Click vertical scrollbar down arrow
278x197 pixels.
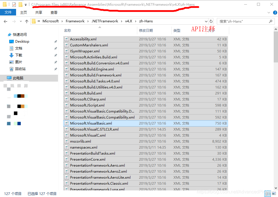276,188
